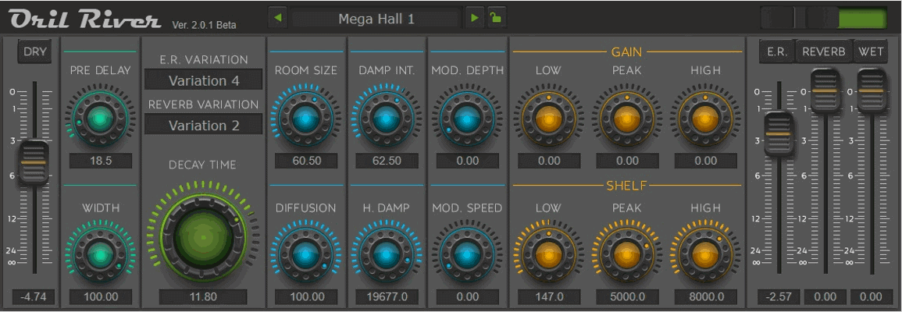Click the Room Size knob
Image resolution: width=902 pixels, height=312 pixels.
coord(305,119)
